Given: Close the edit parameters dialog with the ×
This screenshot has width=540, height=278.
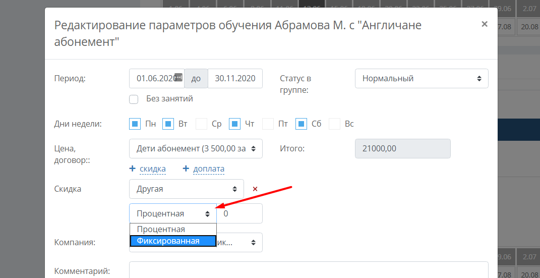Looking at the screenshot, I should coord(484,24).
